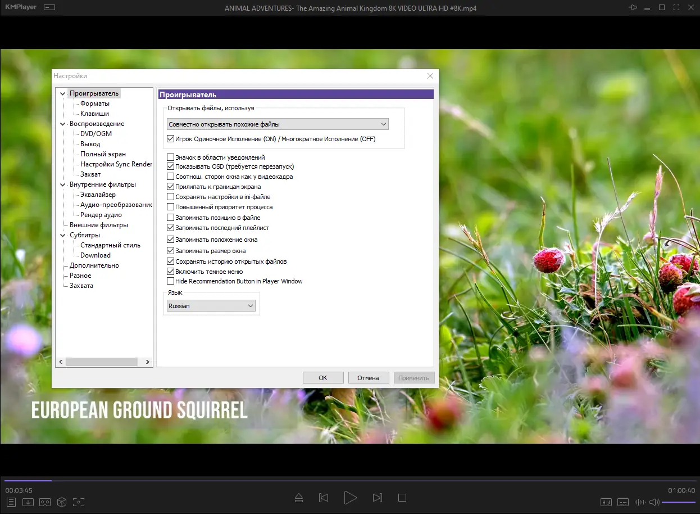The image size is (700, 514).
Task: Mute audio with the speaker icon
Action: click(654, 502)
